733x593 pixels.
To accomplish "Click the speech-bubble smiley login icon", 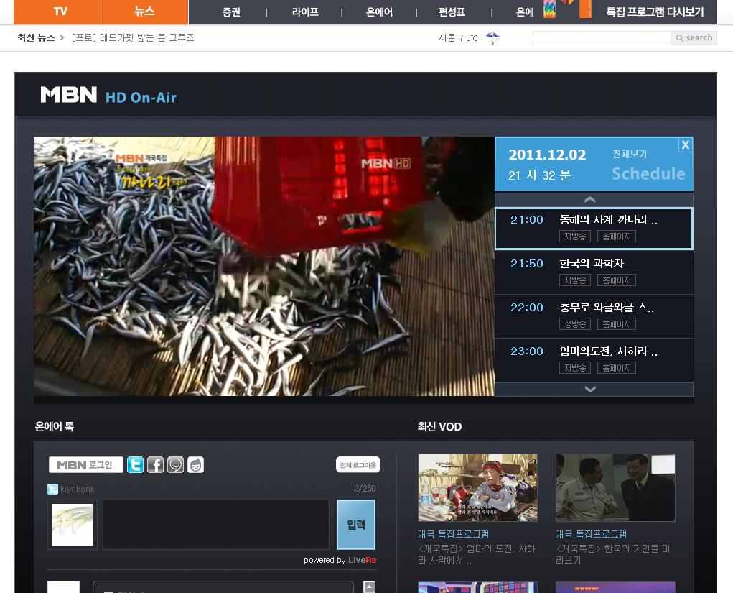I will pyautogui.click(x=175, y=465).
